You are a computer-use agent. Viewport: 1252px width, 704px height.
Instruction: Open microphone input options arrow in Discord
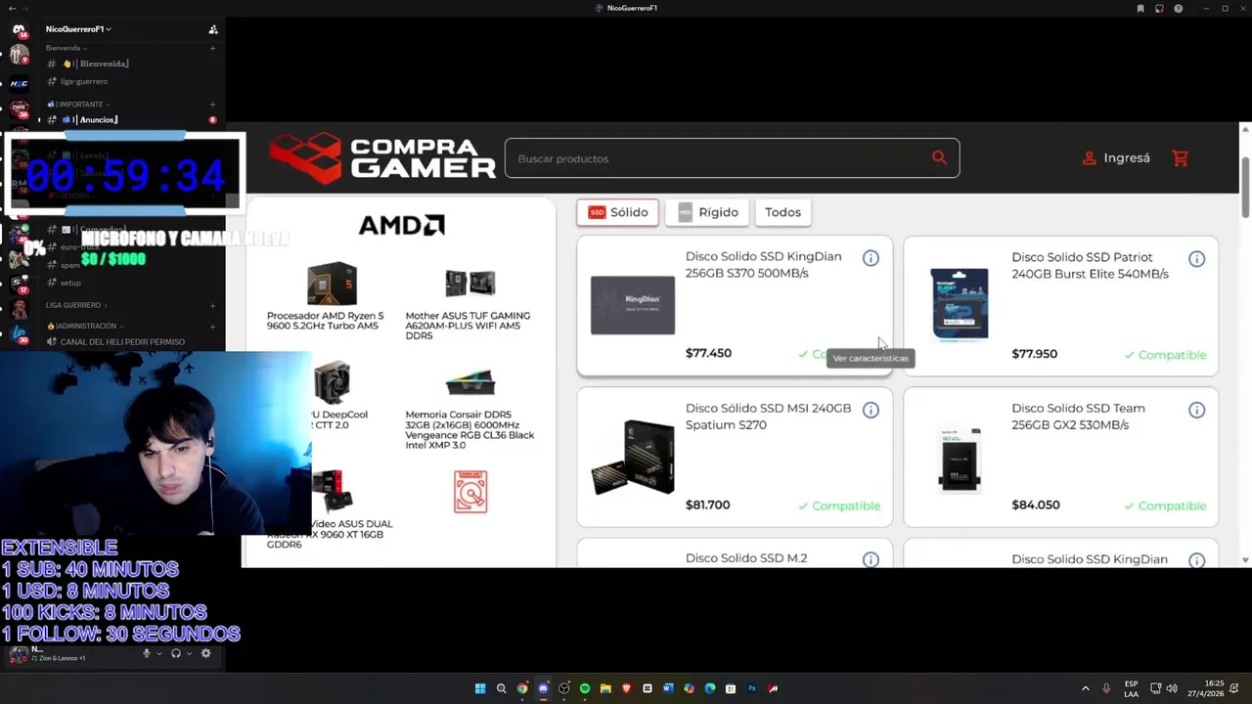(159, 653)
